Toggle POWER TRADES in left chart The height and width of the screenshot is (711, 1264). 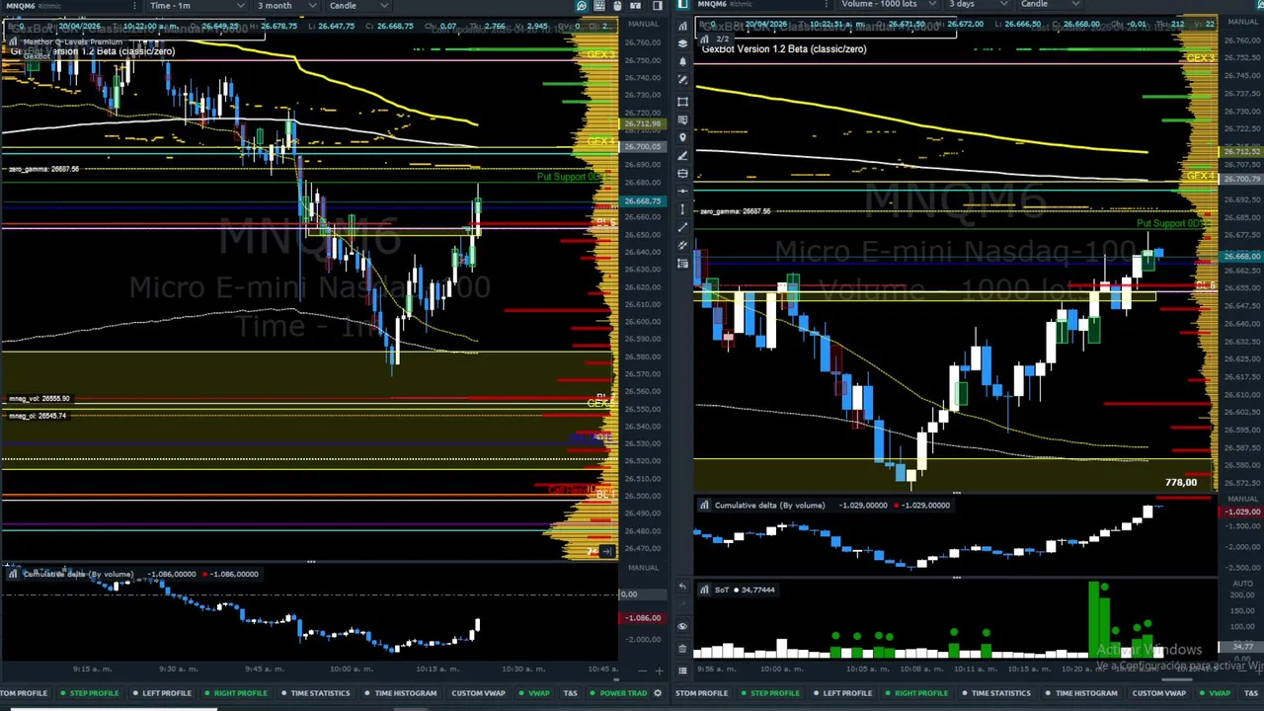tap(617, 693)
